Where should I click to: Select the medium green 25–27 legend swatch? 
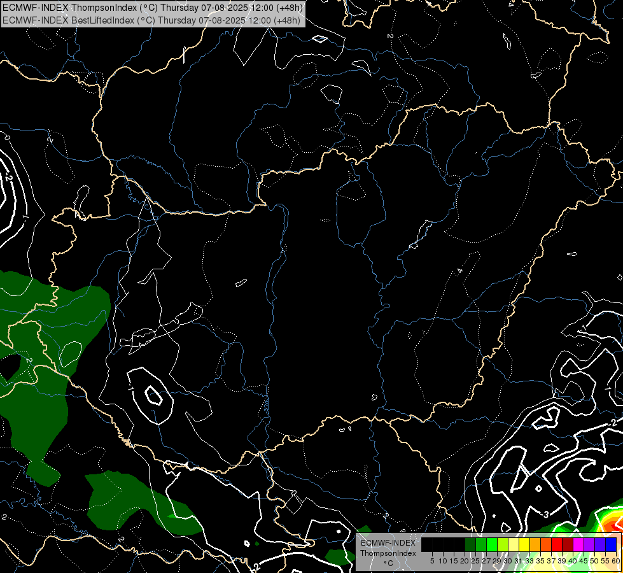point(481,544)
